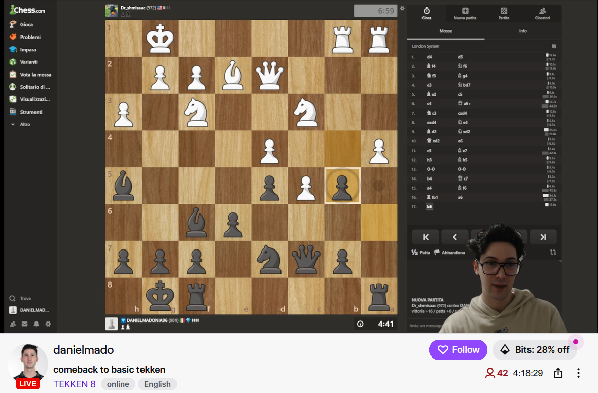
Task: Open the friends icon at sidebar bottom
Action: coord(13,324)
